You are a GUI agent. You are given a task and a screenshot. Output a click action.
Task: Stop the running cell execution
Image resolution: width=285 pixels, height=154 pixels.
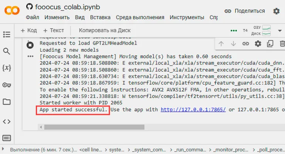(30, 45)
